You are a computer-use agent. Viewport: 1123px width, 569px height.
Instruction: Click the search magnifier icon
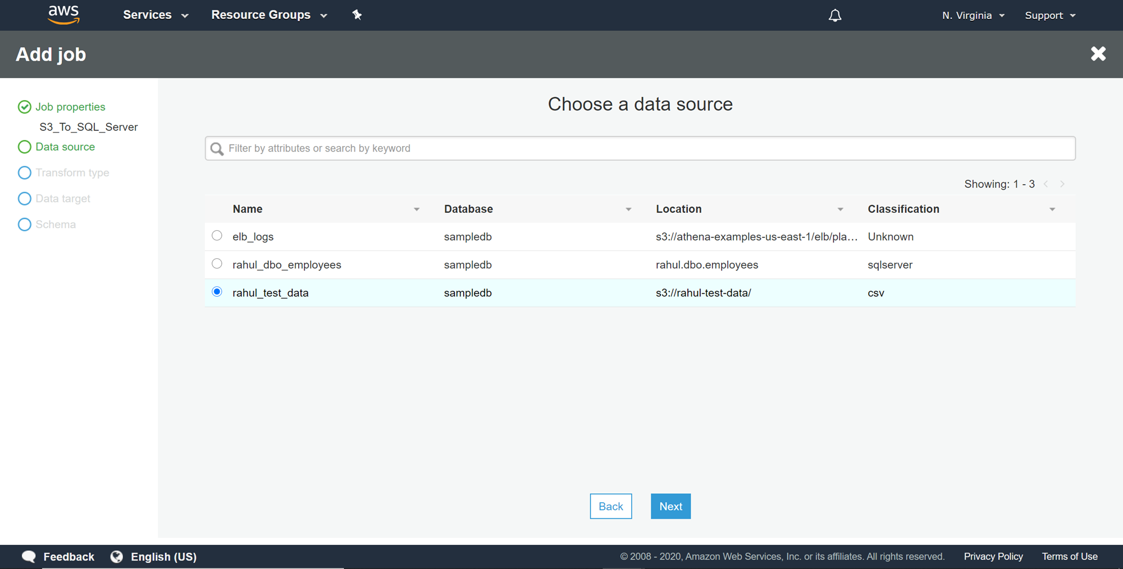tap(217, 149)
